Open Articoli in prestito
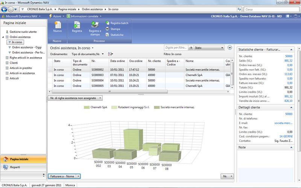This screenshot has width=301, height=188. tap(21, 68)
